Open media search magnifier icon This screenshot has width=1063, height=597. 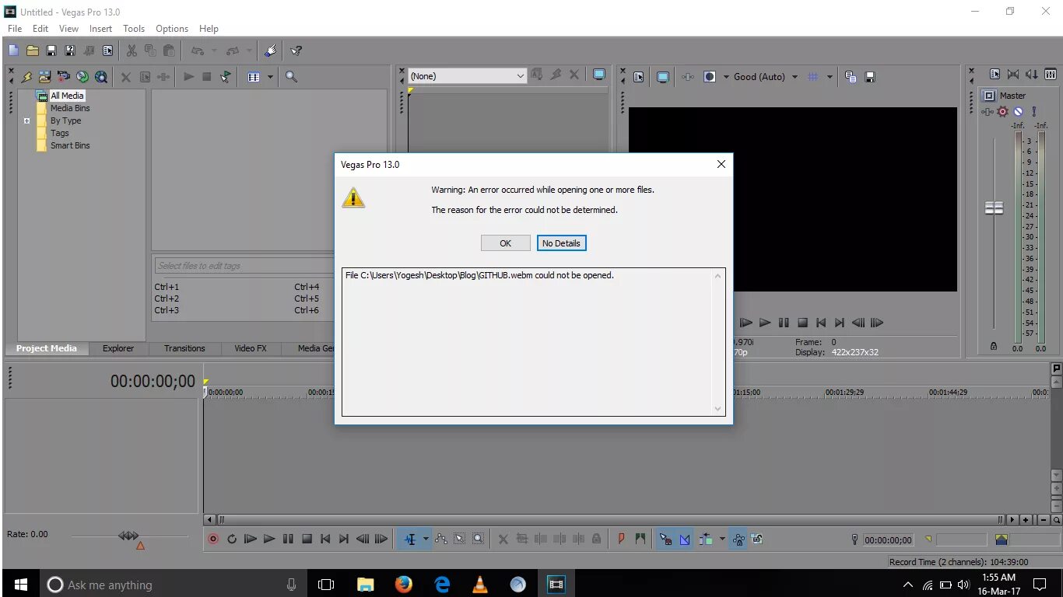(291, 77)
